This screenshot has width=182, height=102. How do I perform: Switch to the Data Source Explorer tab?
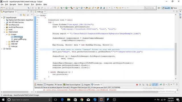click(72, 85)
